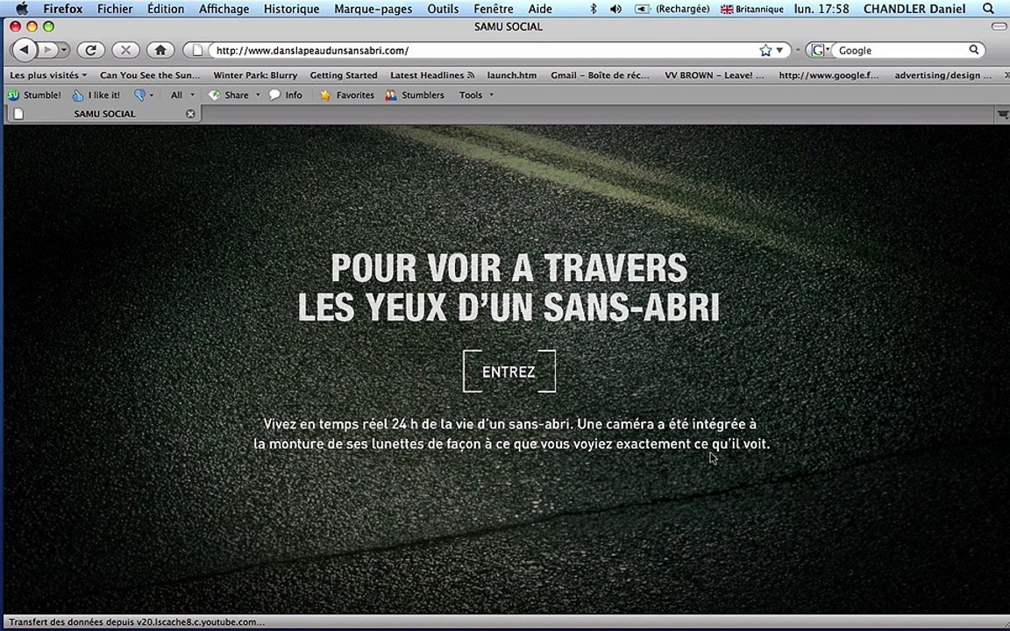
Task: Click the Transfert des données status text
Action: tap(137, 622)
